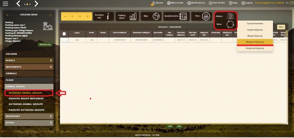Expand the Inventory sidebar section

coord(29,116)
